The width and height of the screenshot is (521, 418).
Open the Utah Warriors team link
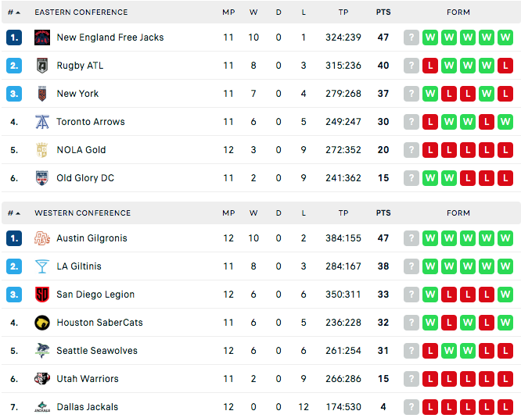pyautogui.click(x=88, y=379)
